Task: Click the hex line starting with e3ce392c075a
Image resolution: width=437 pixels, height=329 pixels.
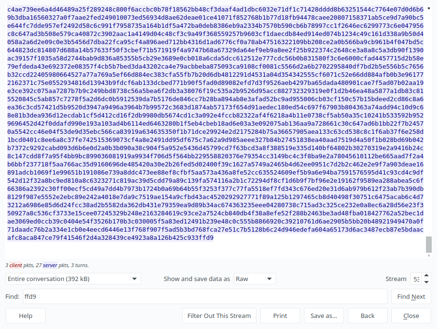Action: [x=216, y=91]
